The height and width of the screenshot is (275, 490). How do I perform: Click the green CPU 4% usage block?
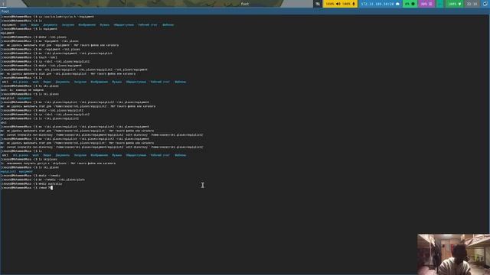(410, 4)
